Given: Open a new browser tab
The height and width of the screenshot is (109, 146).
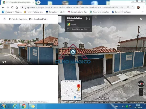Looking at the screenshot, I should tap(39, 3).
